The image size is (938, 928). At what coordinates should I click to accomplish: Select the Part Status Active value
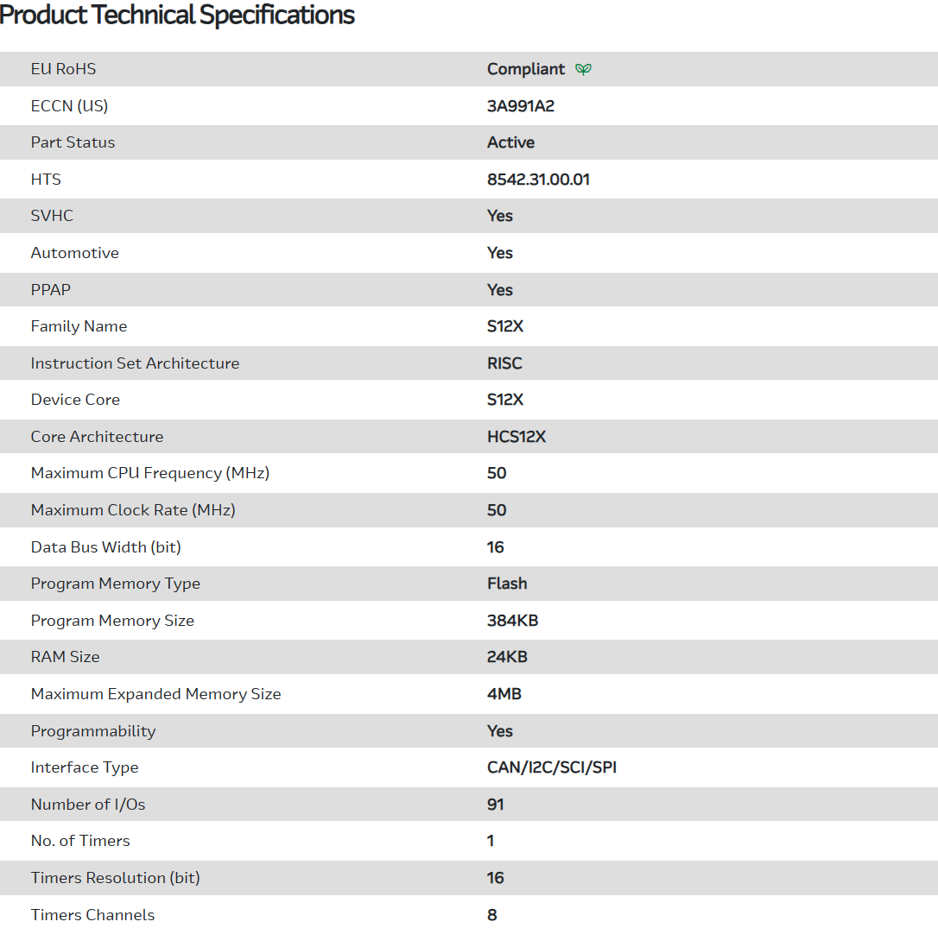(x=510, y=142)
